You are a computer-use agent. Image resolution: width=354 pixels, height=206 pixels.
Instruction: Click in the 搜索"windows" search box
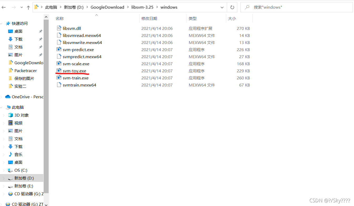(296, 7)
